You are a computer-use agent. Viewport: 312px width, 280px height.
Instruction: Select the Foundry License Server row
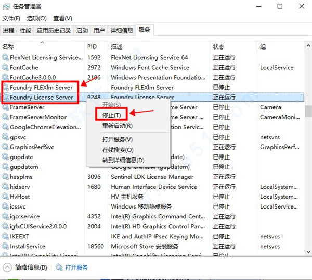(x=42, y=98)
